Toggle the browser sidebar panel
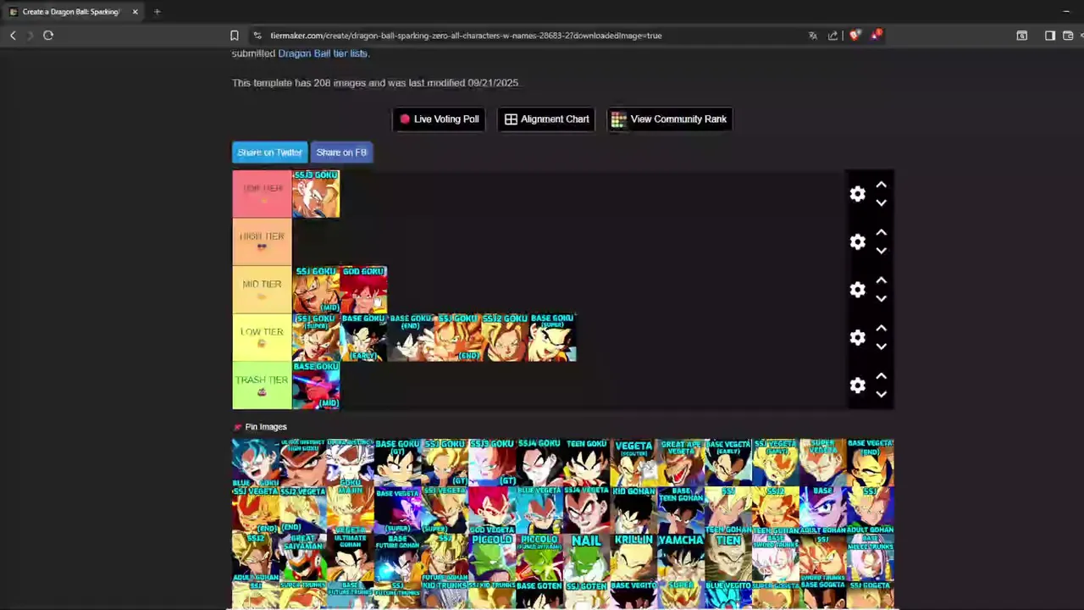This screenshot has width=1084, height=610. (1050, 36)
